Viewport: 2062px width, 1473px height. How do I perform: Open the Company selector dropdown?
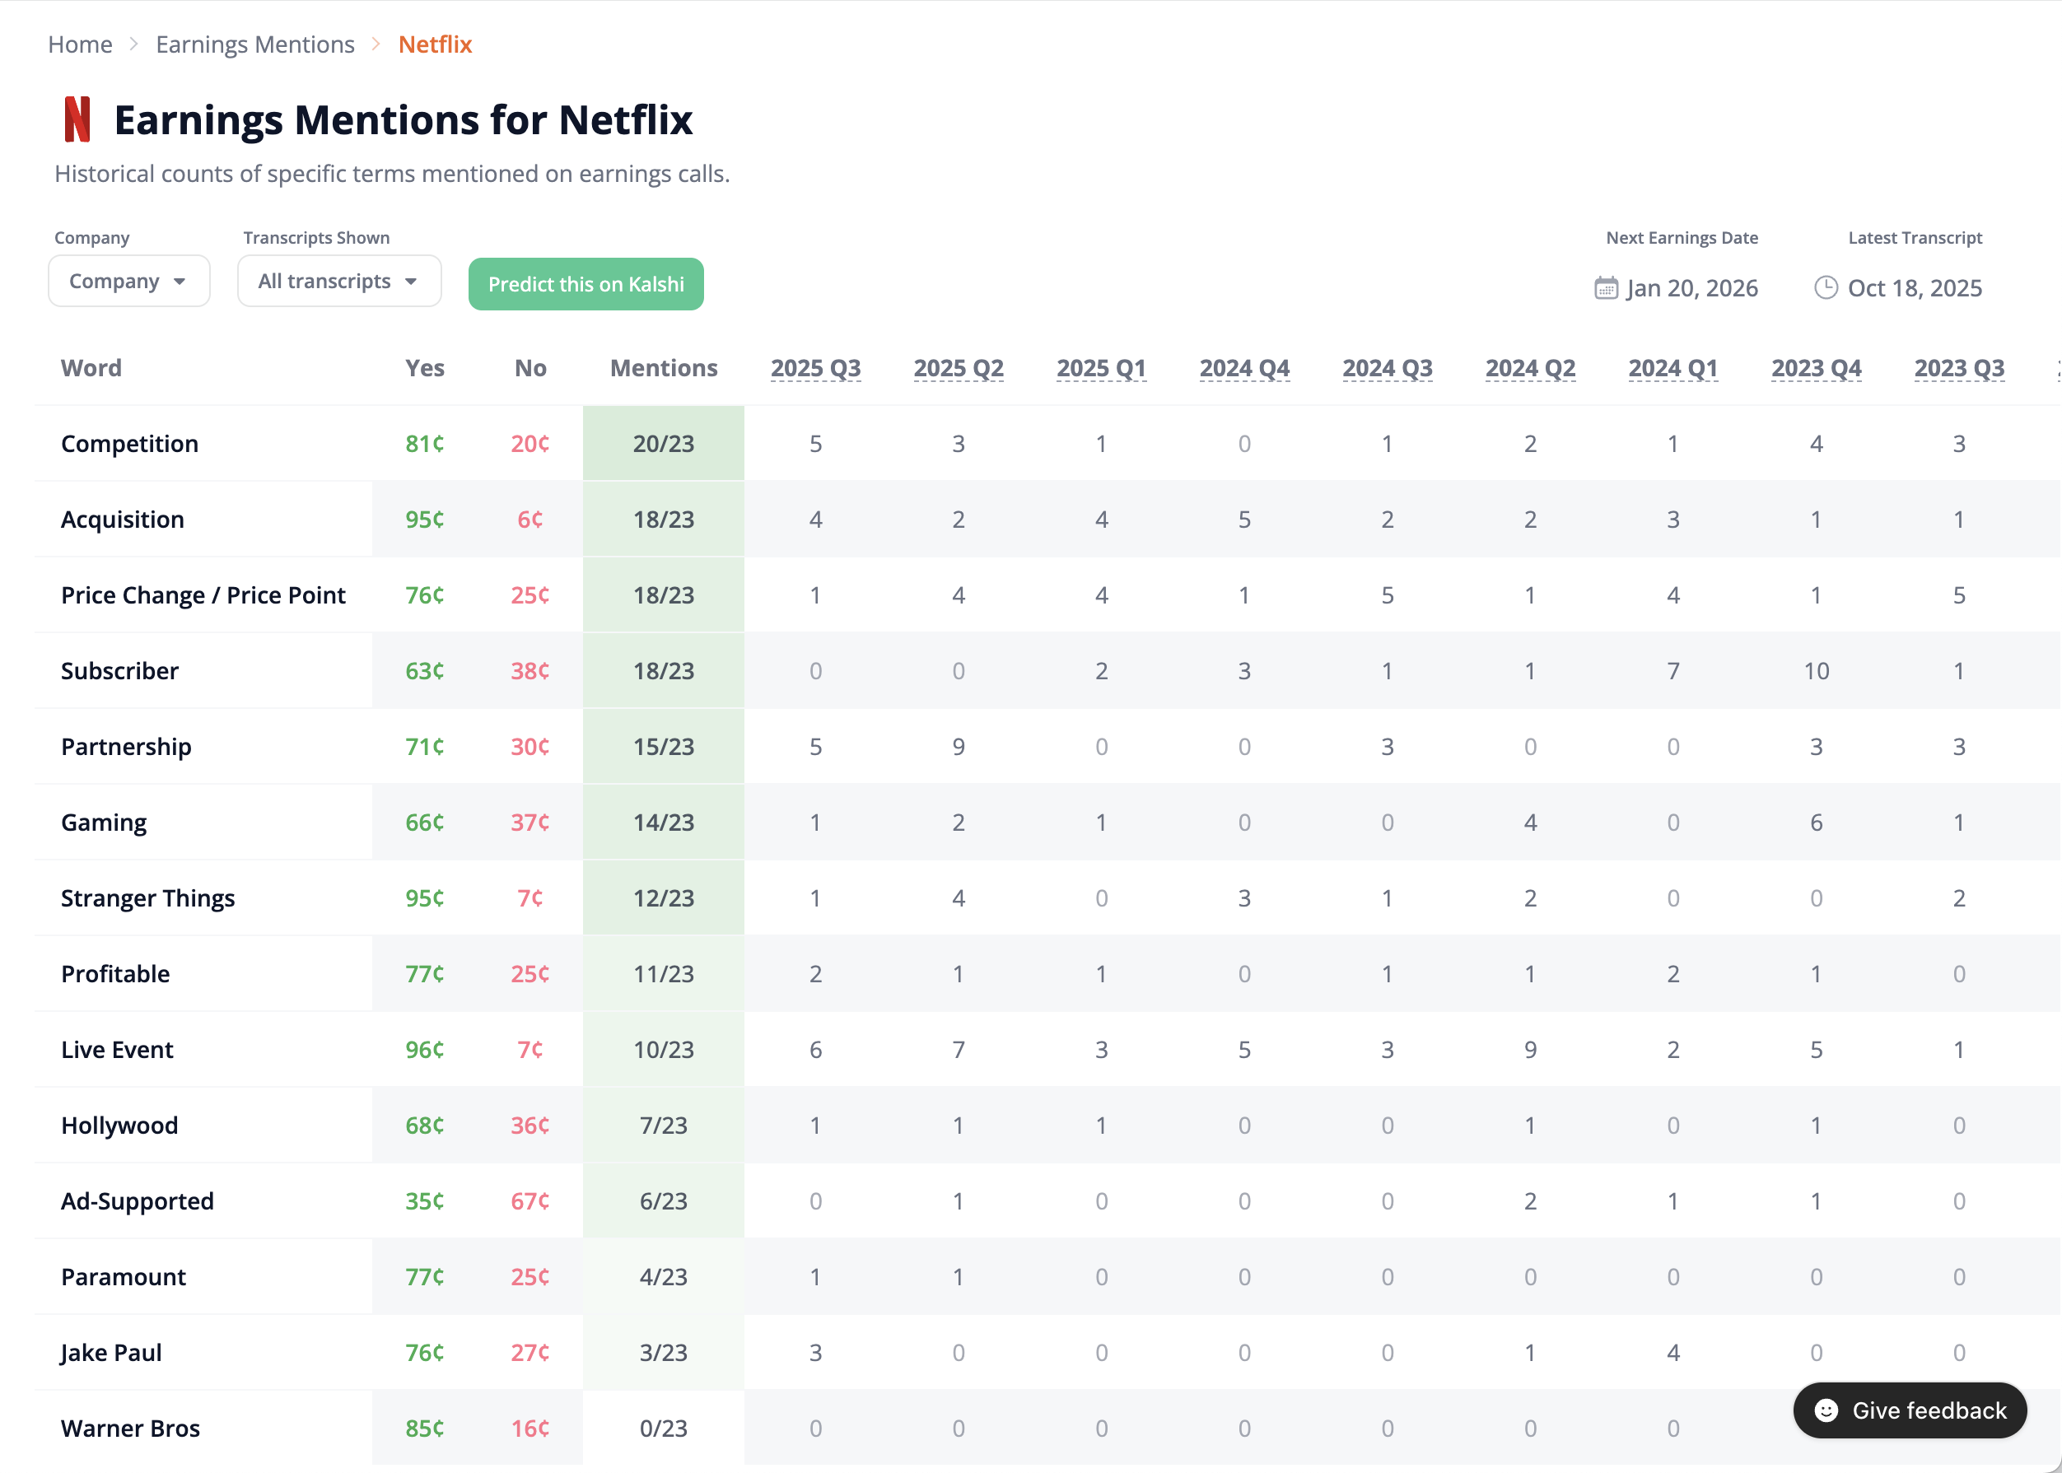tap(128, 281)
